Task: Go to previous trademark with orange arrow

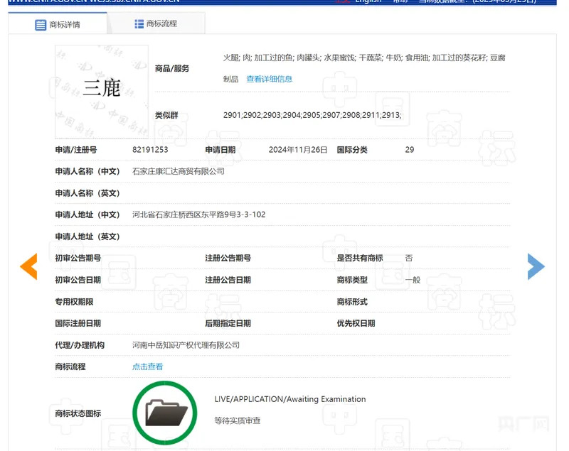Action: [x=28, y=266]
